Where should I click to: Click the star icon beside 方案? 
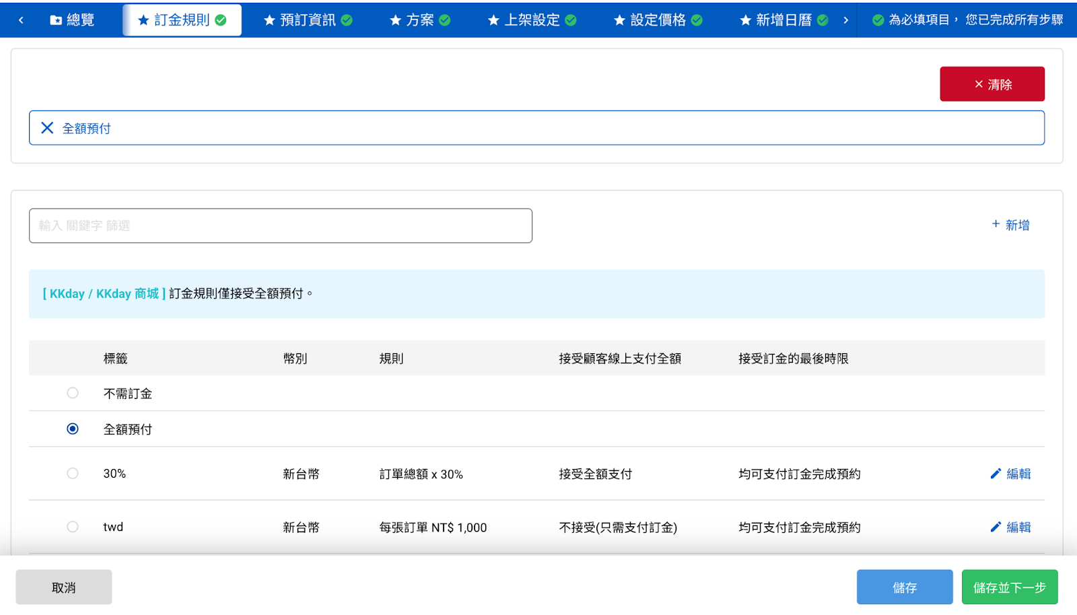coord(396,20)
